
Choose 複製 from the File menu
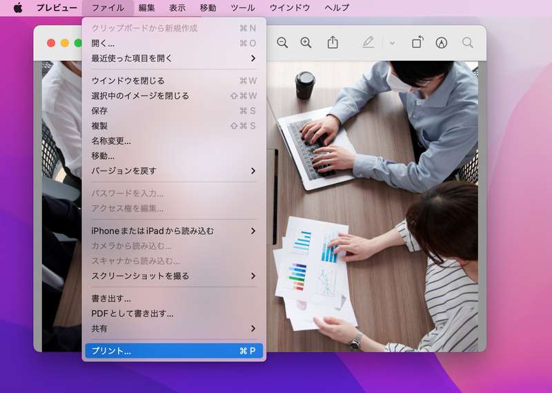pos(174,126)
